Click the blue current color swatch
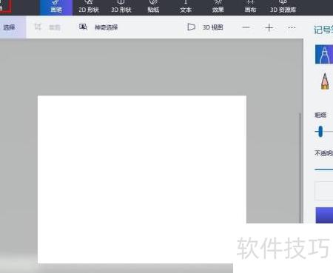This screenshot has width=333, height=273. click(x=324, y=215)
